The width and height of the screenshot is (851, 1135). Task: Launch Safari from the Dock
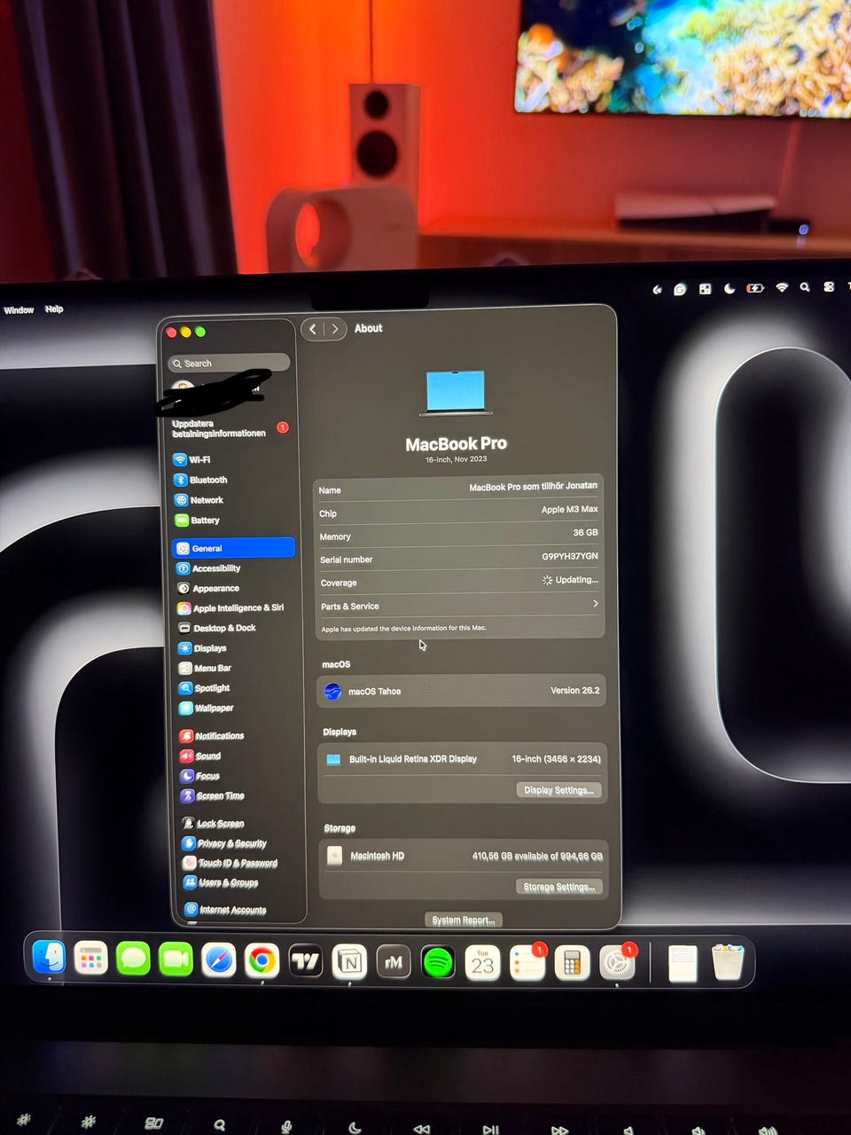tap(219, 960)
